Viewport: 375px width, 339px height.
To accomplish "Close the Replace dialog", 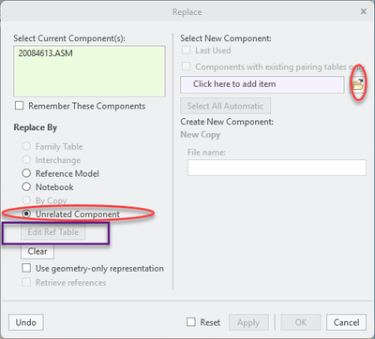I will pyautogui.click(x=364, y=11).
